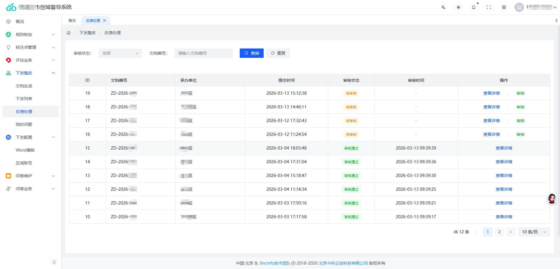This screenshot has width=560, height=269.
Task: Go to page 2 of results
Action: [499, 232]
